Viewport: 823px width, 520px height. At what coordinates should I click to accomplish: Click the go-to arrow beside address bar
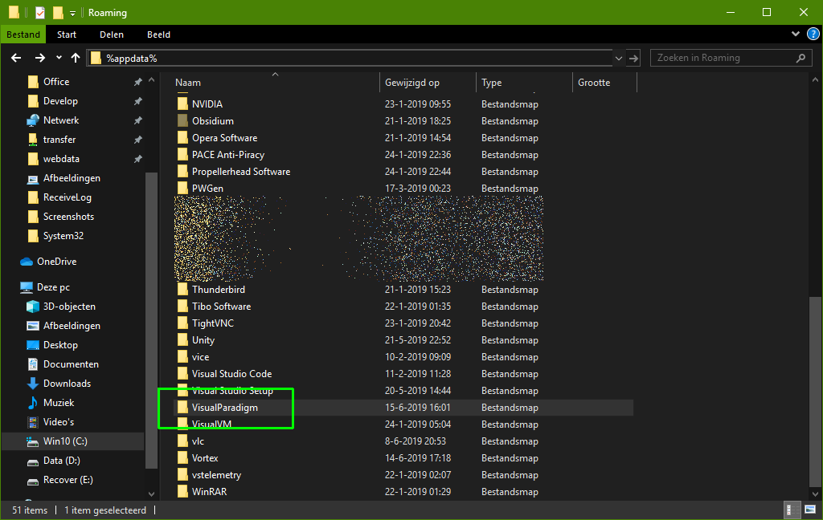pyautogui.click(x=634, y=59)
